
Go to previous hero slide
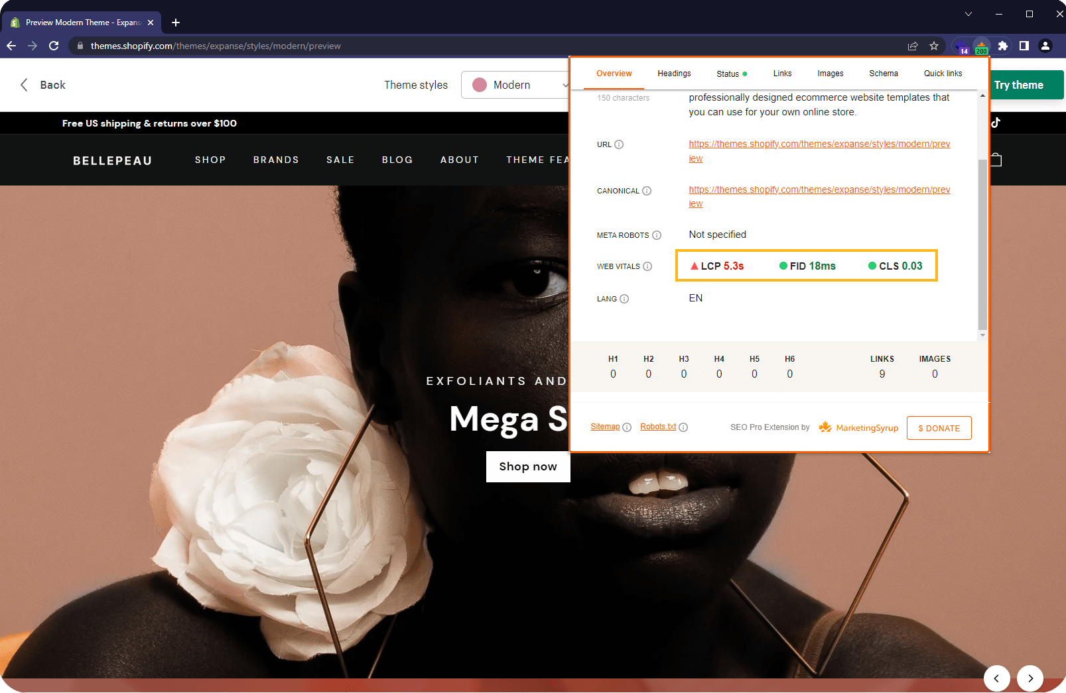pyautogui.click(x=996, y=678)
